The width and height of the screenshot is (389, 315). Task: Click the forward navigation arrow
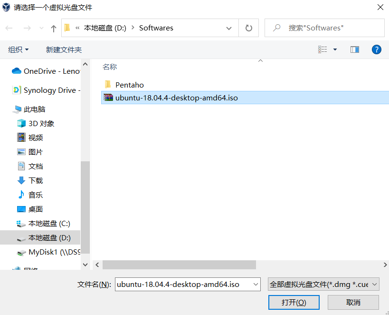coord(27,28)
